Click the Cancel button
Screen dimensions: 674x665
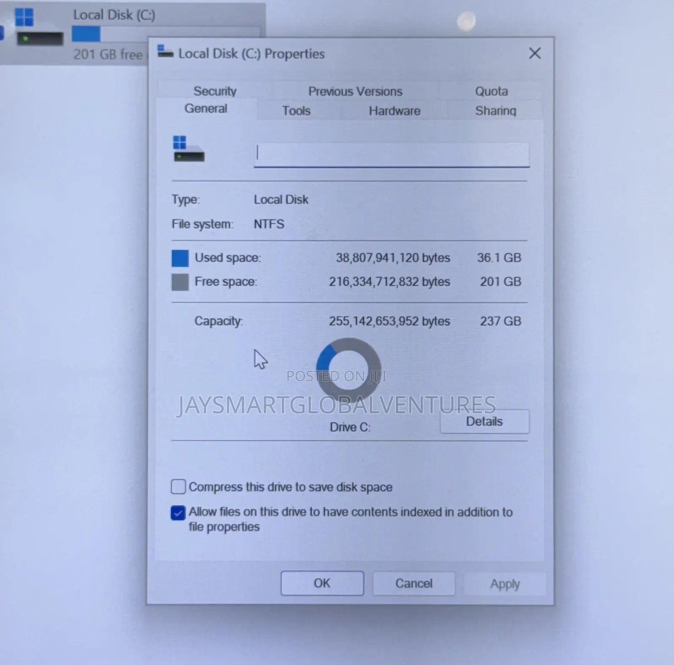click(x=414, y=583)
